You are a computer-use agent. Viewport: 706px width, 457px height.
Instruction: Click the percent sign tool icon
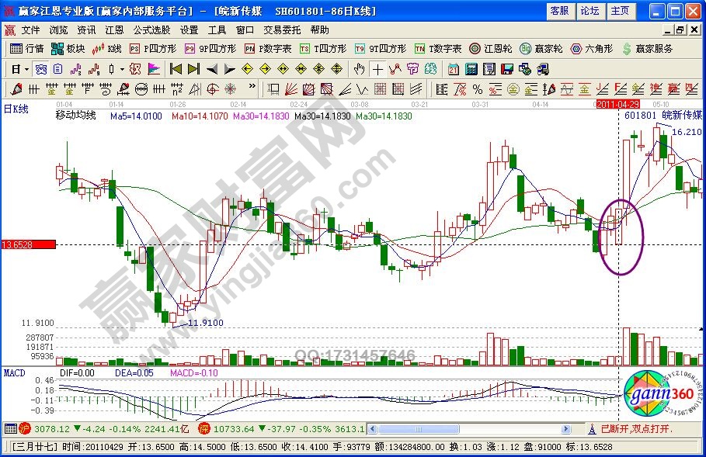tap(478, 88)
